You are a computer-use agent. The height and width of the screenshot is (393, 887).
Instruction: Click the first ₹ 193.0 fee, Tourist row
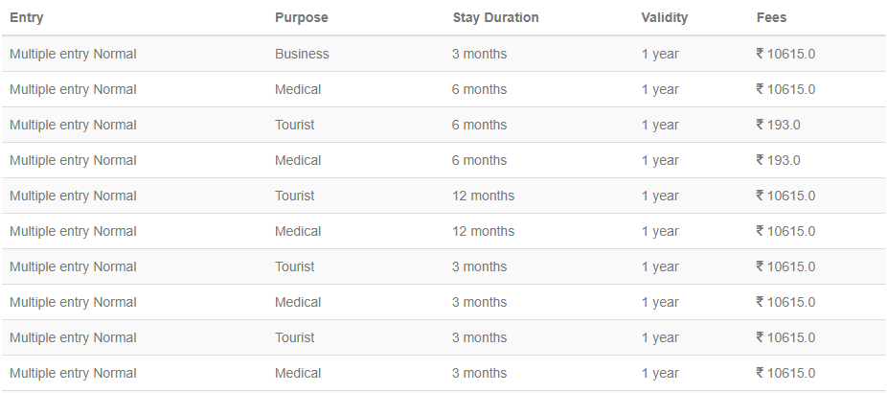click(x=778, y=125)
